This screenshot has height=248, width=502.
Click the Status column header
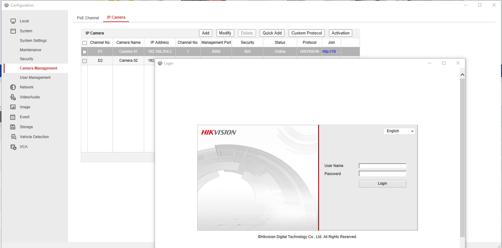[x=280, y=43]
